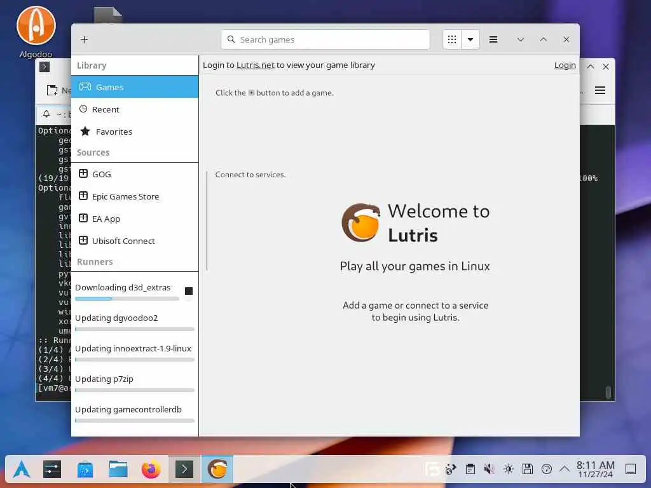
Task: Click the GOG source icon
Action: tap(83, 173)
